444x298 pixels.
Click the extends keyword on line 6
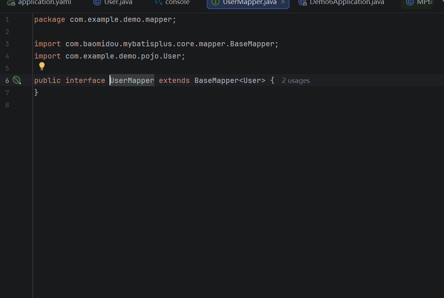tap(174, 80)
